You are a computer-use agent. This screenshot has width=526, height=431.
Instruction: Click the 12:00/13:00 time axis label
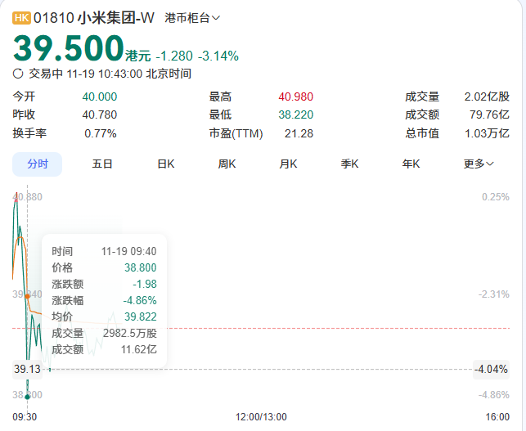[261, 417]
